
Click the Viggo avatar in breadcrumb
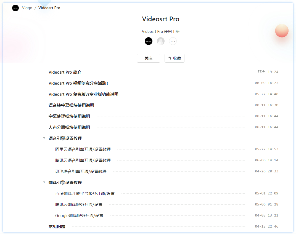click(15, 8)
